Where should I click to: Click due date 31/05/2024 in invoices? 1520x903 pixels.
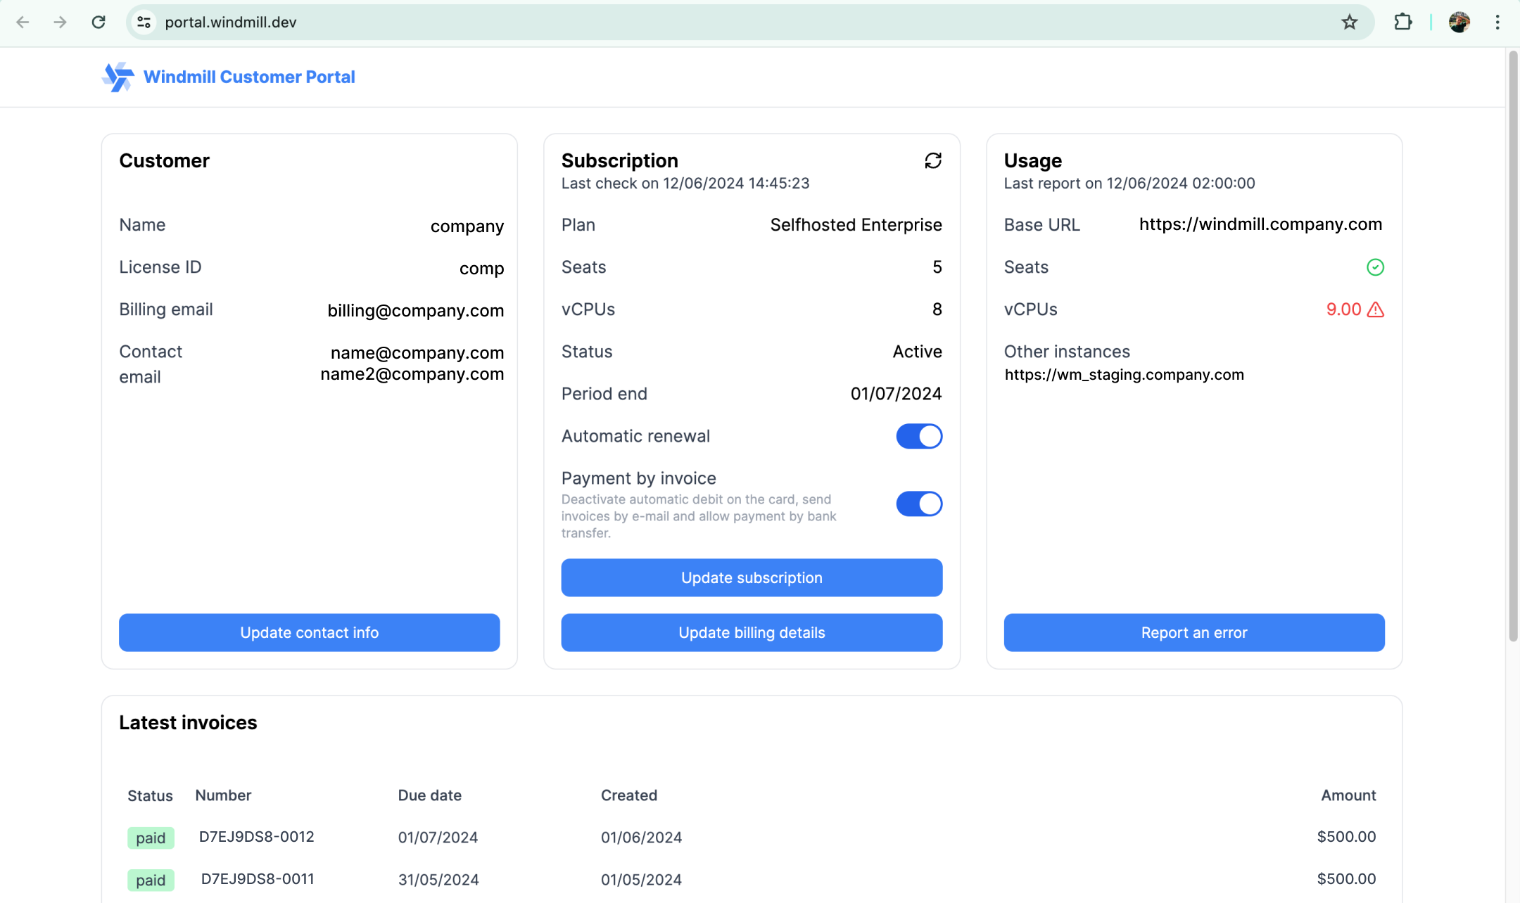438,879
